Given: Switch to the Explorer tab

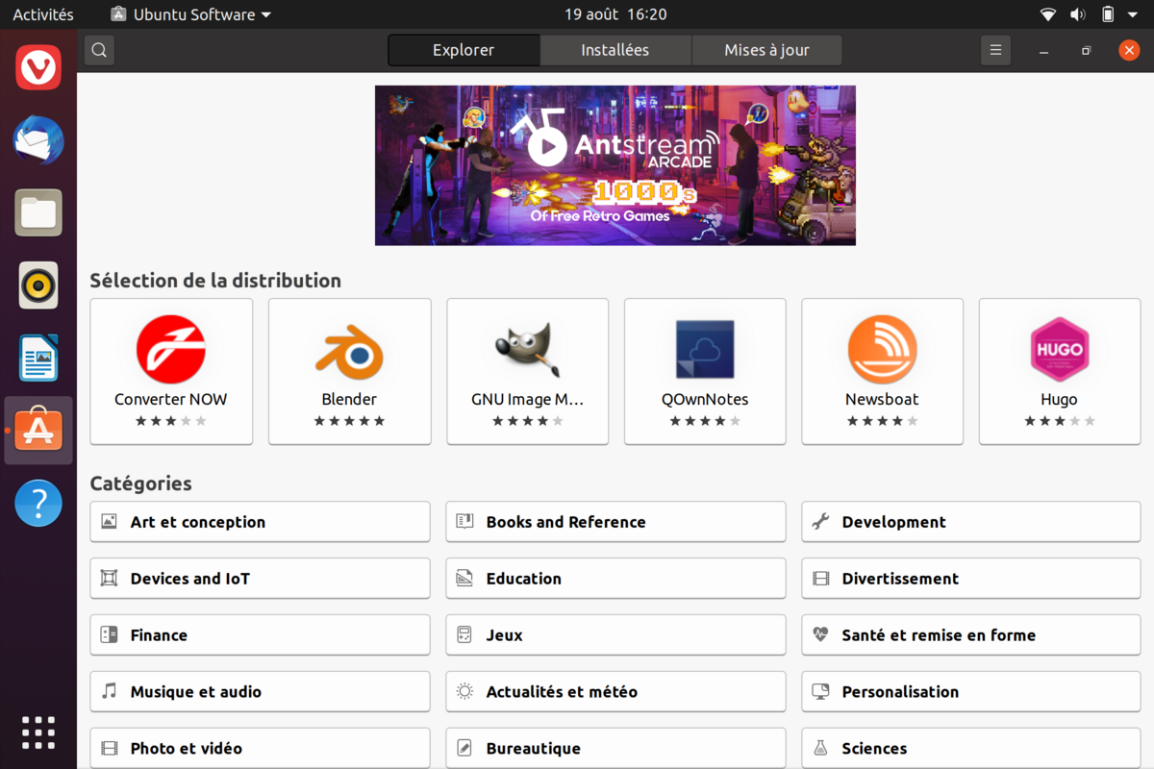Looking at the screenshot, I should (x=464, y=50).
